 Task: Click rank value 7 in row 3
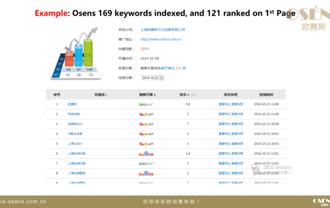click(188, 124)
